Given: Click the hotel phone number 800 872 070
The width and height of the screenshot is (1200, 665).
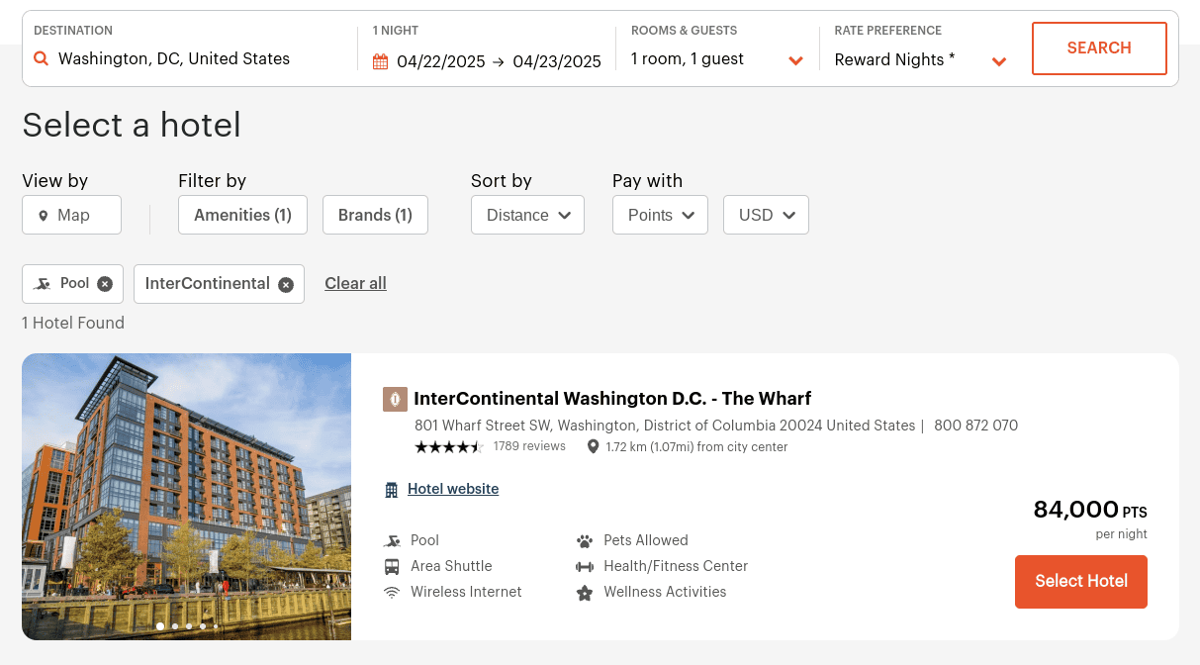Looking at the screenshot, I should [x=975, y=426].
